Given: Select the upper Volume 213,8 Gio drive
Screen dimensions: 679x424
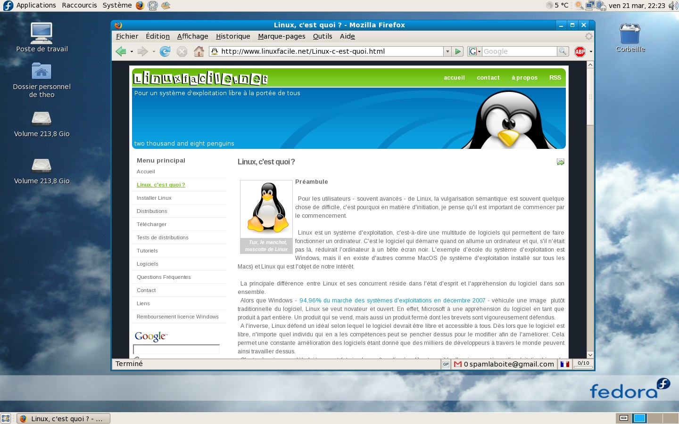Looking at the screenshot, I should tap(41, 118).
